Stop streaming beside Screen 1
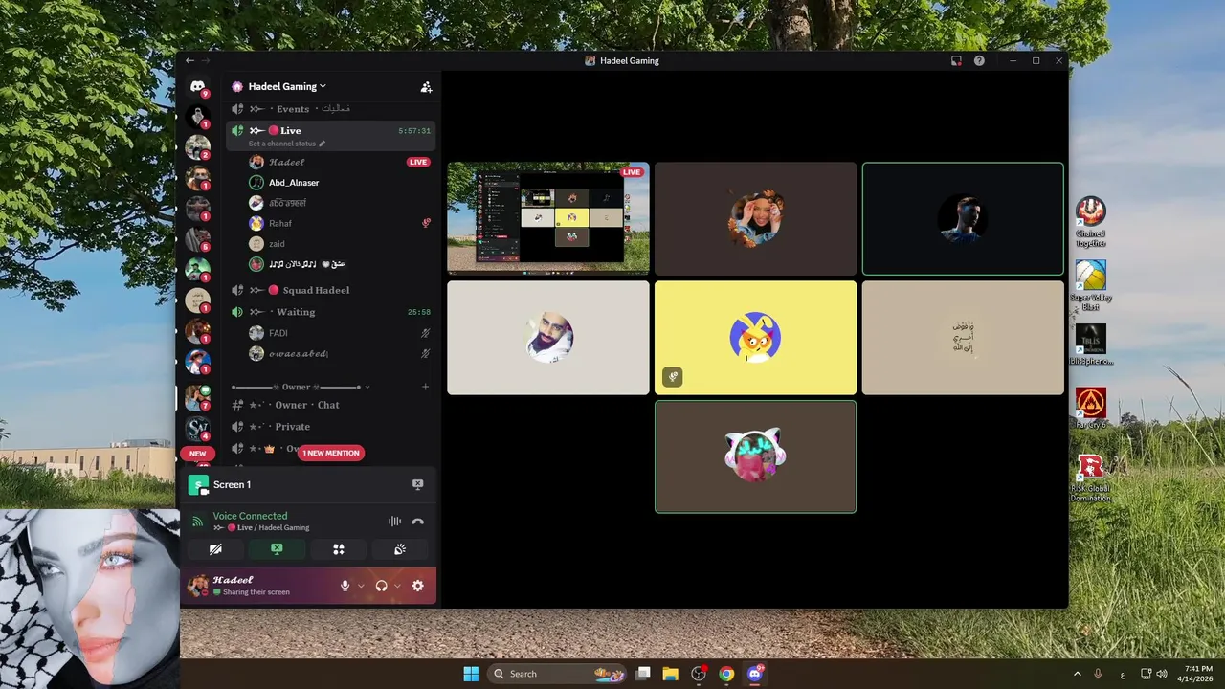 417,484
